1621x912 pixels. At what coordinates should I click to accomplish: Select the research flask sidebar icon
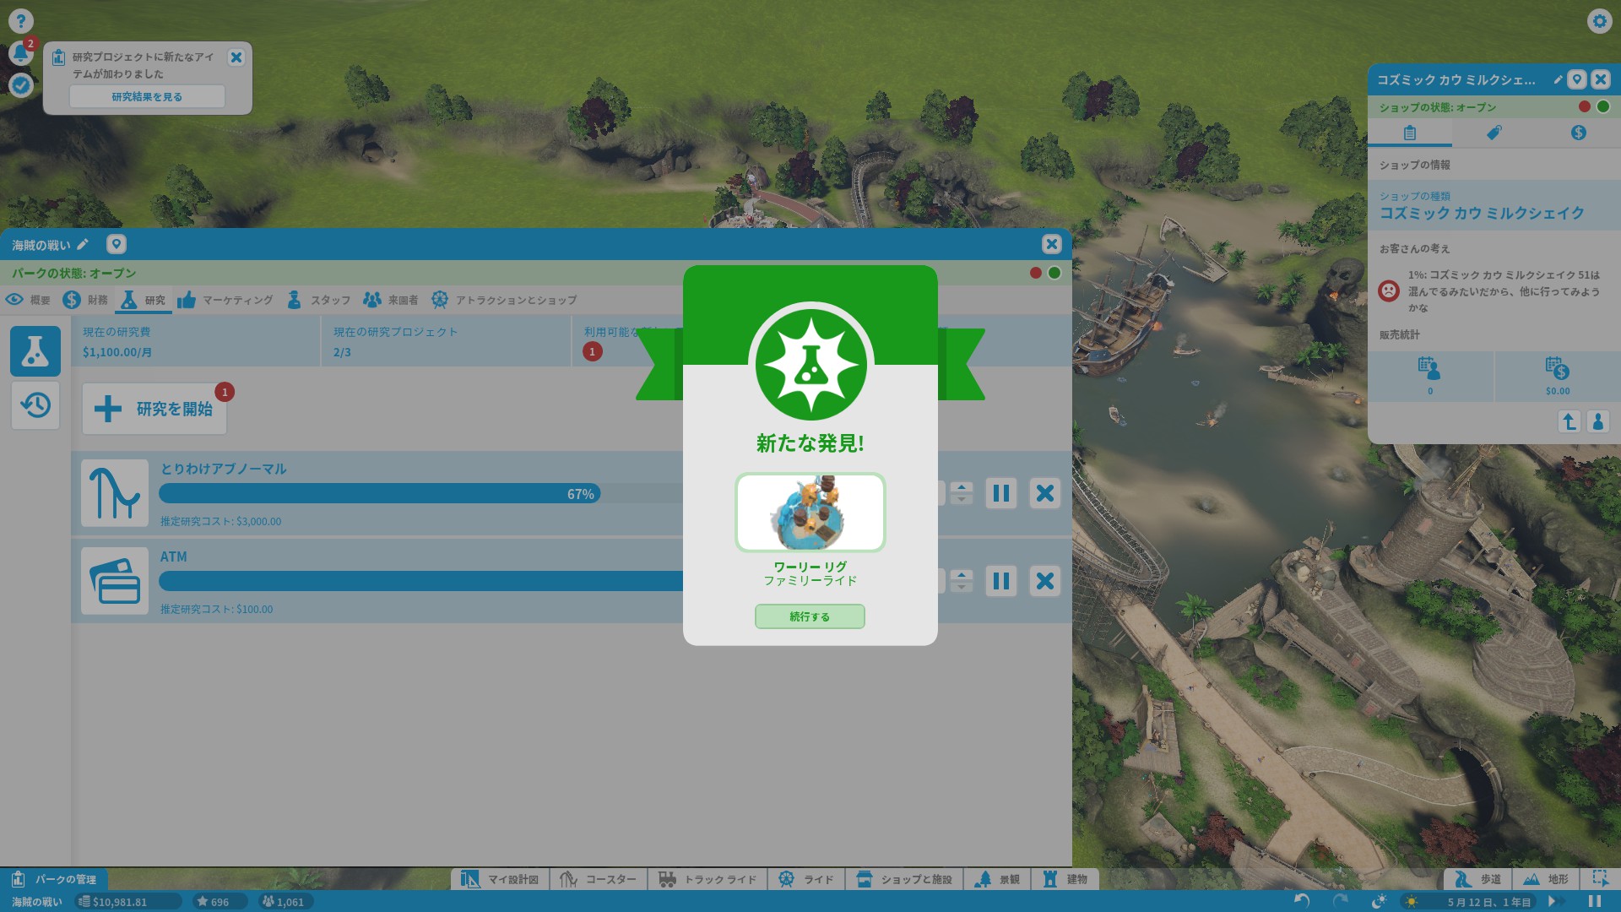(35, 351)
